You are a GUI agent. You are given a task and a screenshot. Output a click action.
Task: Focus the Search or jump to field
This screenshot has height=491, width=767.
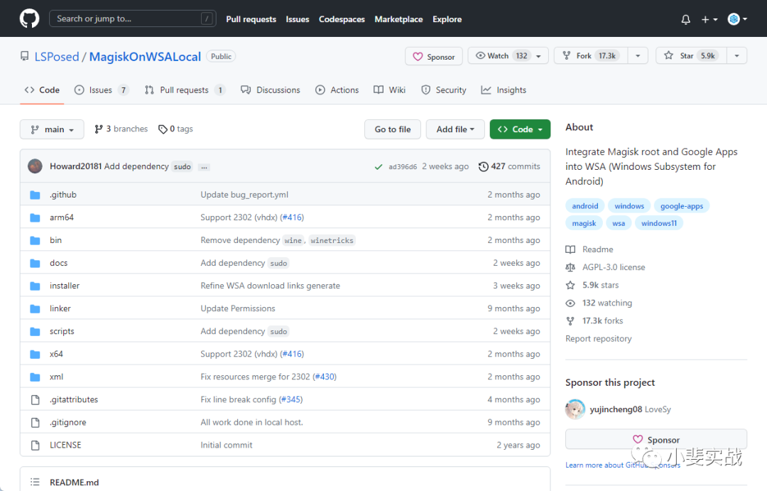click(x=133, y=18)
